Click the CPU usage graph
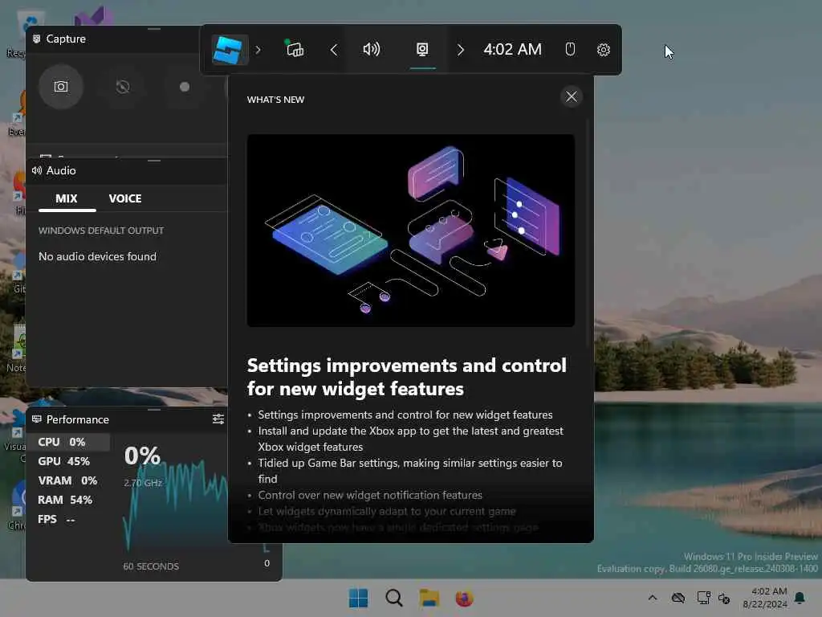 175,504
